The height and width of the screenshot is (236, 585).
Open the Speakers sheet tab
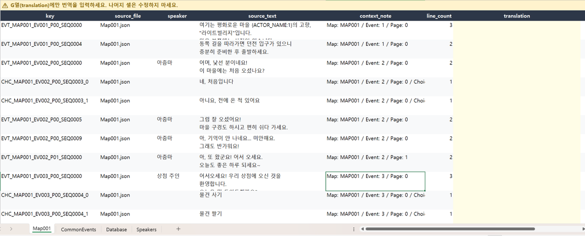146,229
